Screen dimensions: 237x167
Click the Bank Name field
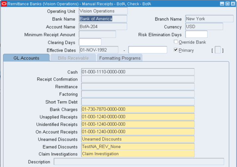[x=103, y=19]
